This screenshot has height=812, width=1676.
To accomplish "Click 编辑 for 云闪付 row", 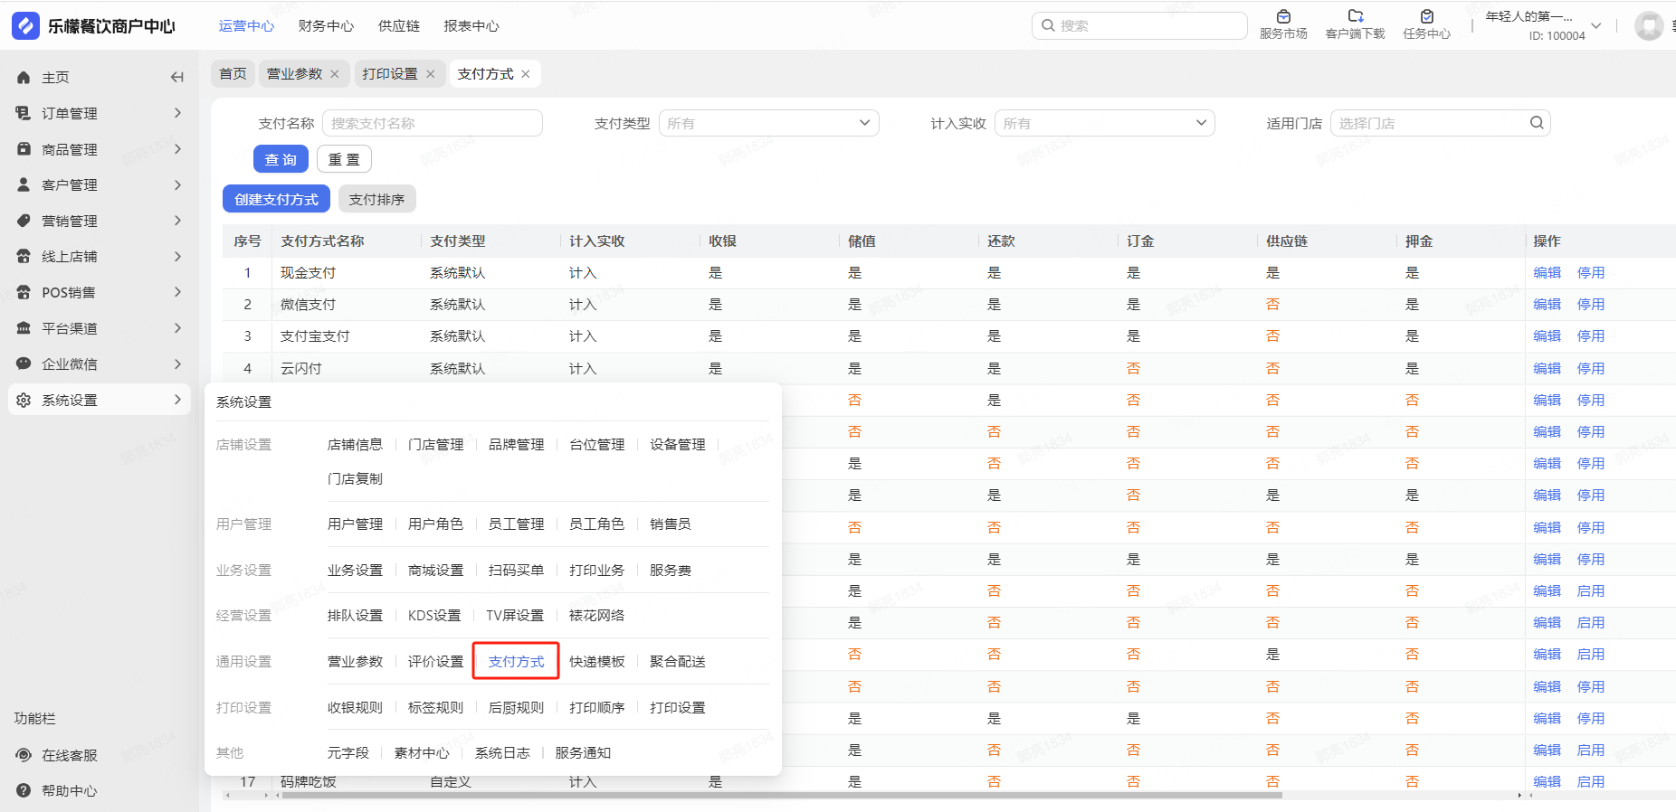I will [x=1547, y=369].
